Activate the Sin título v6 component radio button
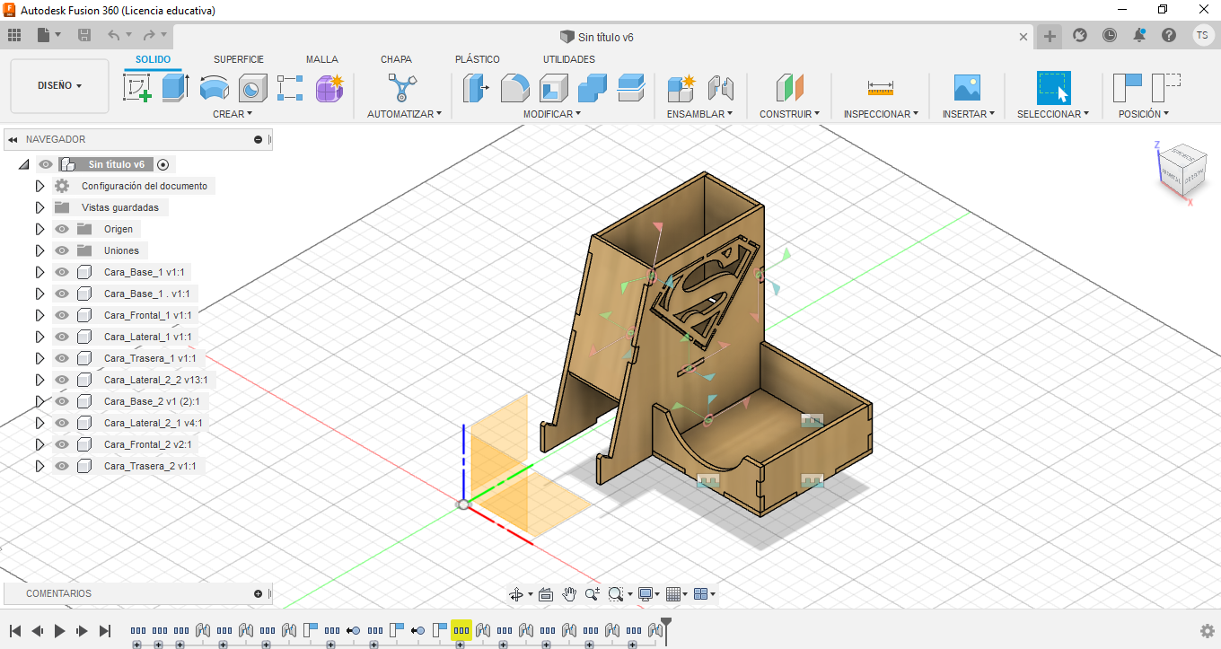 pyautogui.click(x=163, y=164)
